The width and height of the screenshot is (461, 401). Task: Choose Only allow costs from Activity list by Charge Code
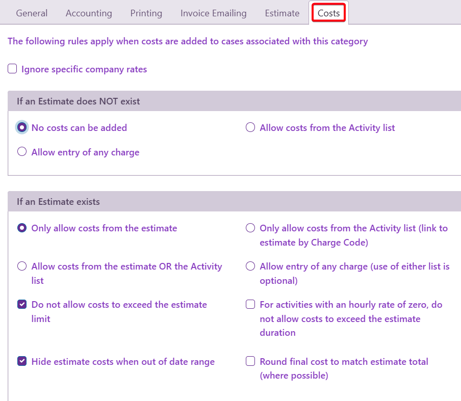point(250,228)
